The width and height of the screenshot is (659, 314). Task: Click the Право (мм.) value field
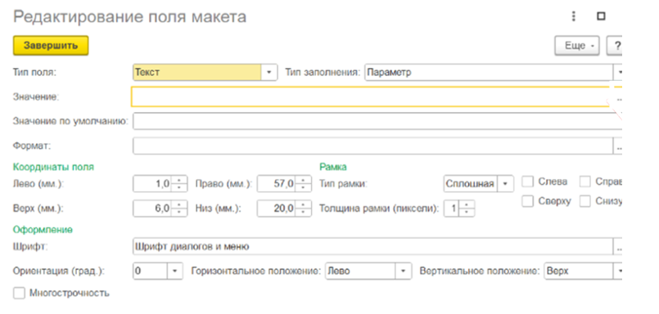pos(277,183)
